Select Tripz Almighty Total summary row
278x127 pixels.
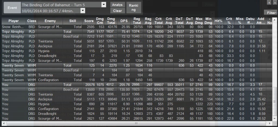[137, 32]
